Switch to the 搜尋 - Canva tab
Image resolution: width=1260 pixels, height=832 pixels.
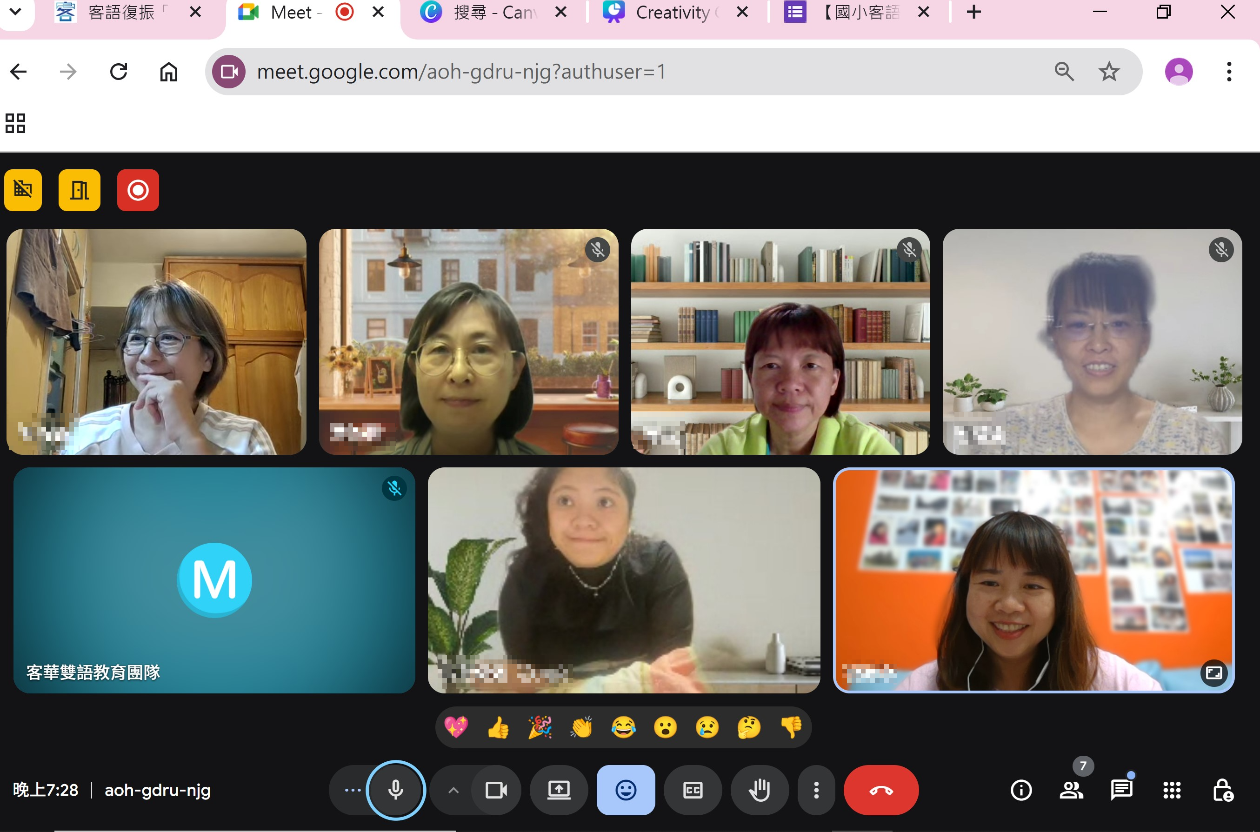pyautogui.click(x=491, y=12)
